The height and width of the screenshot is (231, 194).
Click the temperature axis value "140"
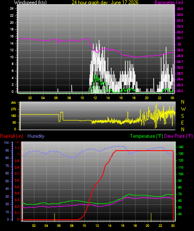181,147
